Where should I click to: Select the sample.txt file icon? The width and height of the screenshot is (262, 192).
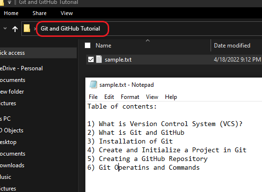[99, 60]
